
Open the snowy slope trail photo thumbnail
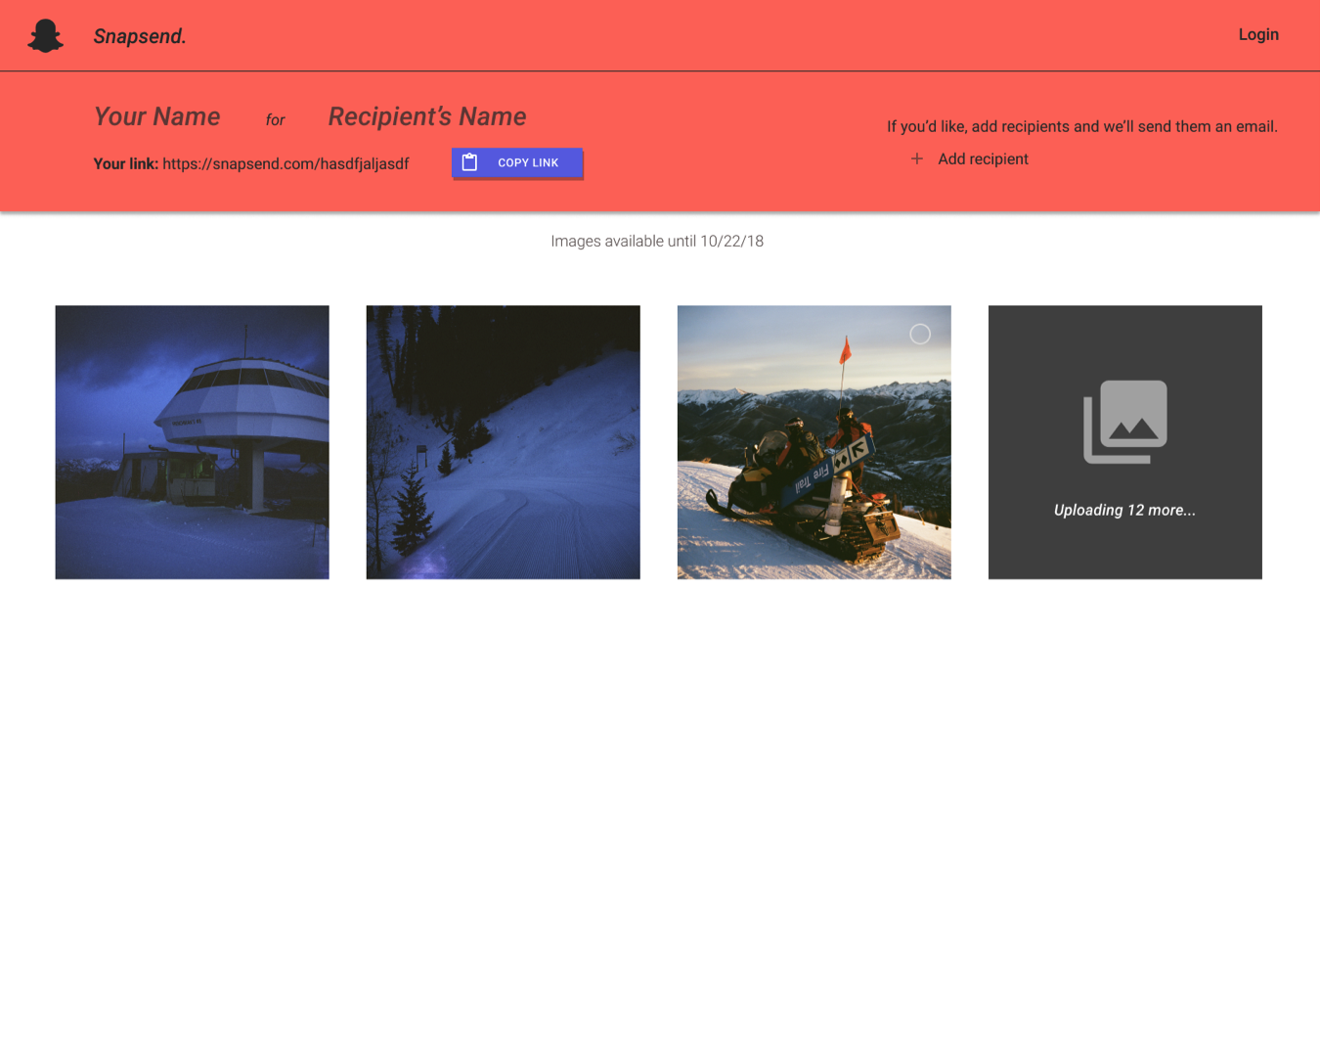click(x=503, y=442)
